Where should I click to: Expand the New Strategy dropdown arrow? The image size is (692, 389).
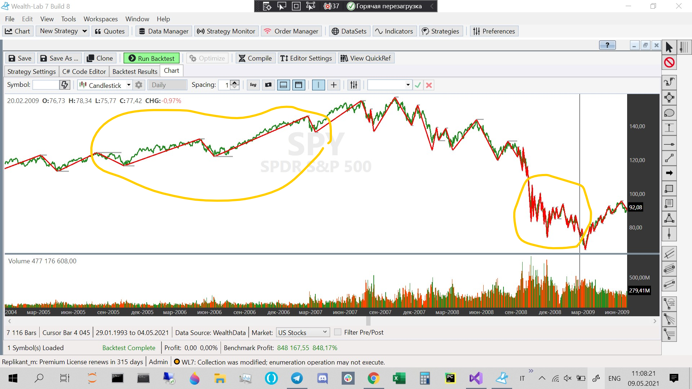tap(85, 31)
